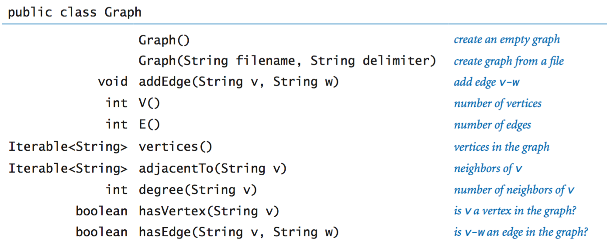Click the 'vertices in the graph' description

click(x=501, y=147)
